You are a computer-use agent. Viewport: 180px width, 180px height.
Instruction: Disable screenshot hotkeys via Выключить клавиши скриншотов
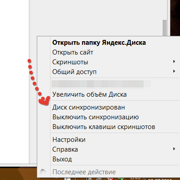click(104, 127)
